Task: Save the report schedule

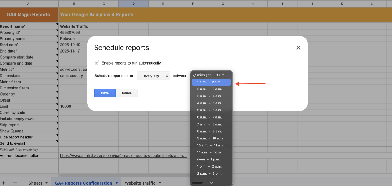Action: click(105, 93)
